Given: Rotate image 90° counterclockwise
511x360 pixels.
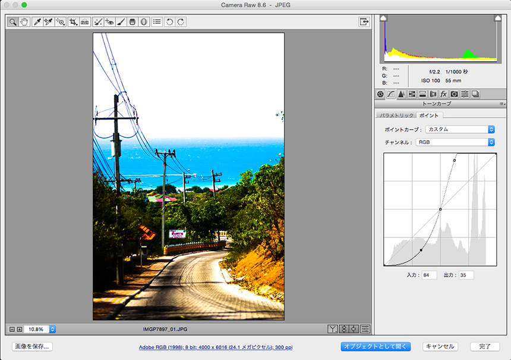Looking at the screenshot, I should pyautogui.click(x=169, y=22).
